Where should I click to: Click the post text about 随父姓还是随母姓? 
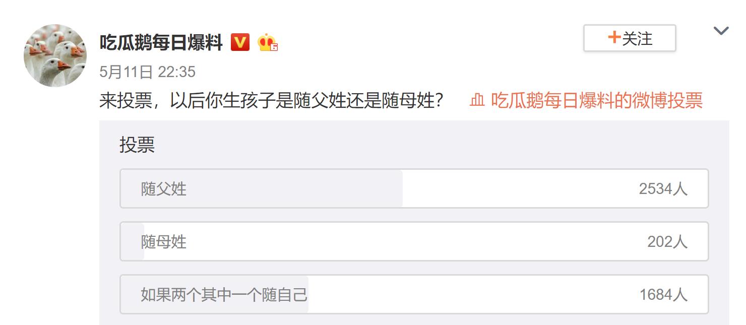coord(272,100)
